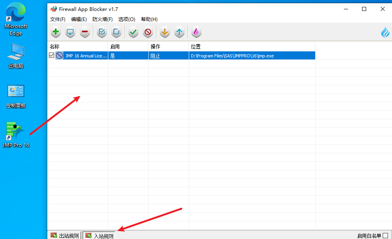The width and height of the screenshot is (392, 239).
Task: Open the 防火墙(F) menu
Action: pos(102,19)
